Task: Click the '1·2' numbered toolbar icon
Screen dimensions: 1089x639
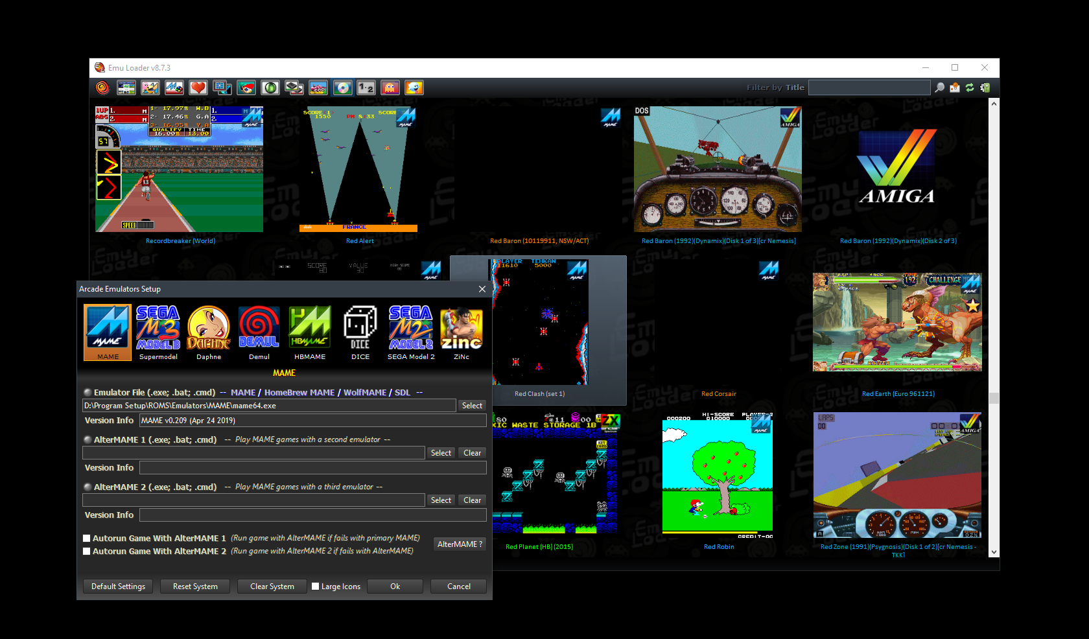Action: tap(366, 87)
